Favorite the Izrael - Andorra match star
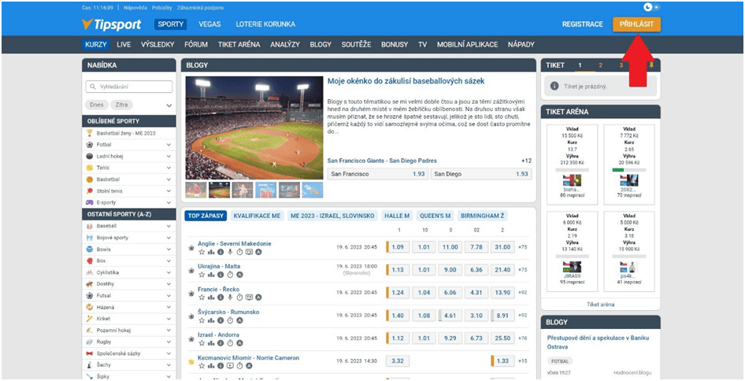The width and height of the screenshot is (745, 381). pyautogui.click(x=202, y=343)
